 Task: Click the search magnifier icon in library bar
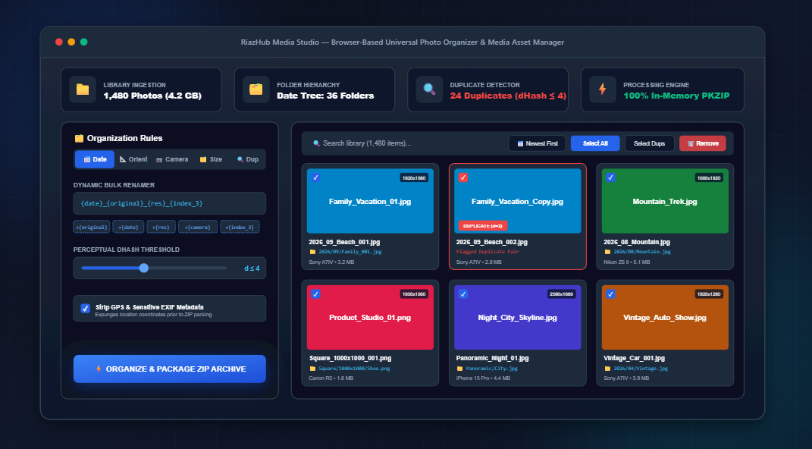click(316, 143)
